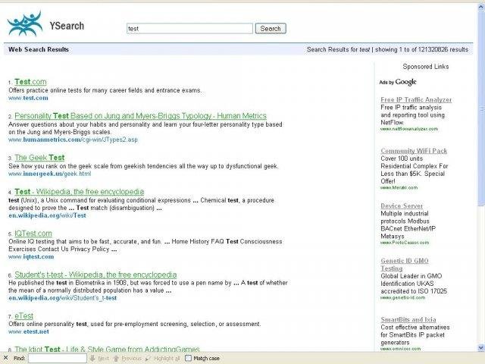Click the www.test.com URL
The width and height of the screenshot is (485, 364).
coord(28,98)
